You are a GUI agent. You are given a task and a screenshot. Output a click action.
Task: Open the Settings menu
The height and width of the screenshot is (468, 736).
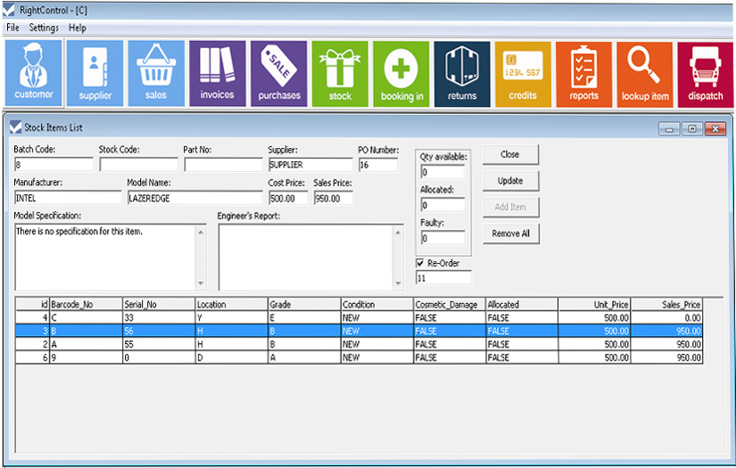[44, 28]
